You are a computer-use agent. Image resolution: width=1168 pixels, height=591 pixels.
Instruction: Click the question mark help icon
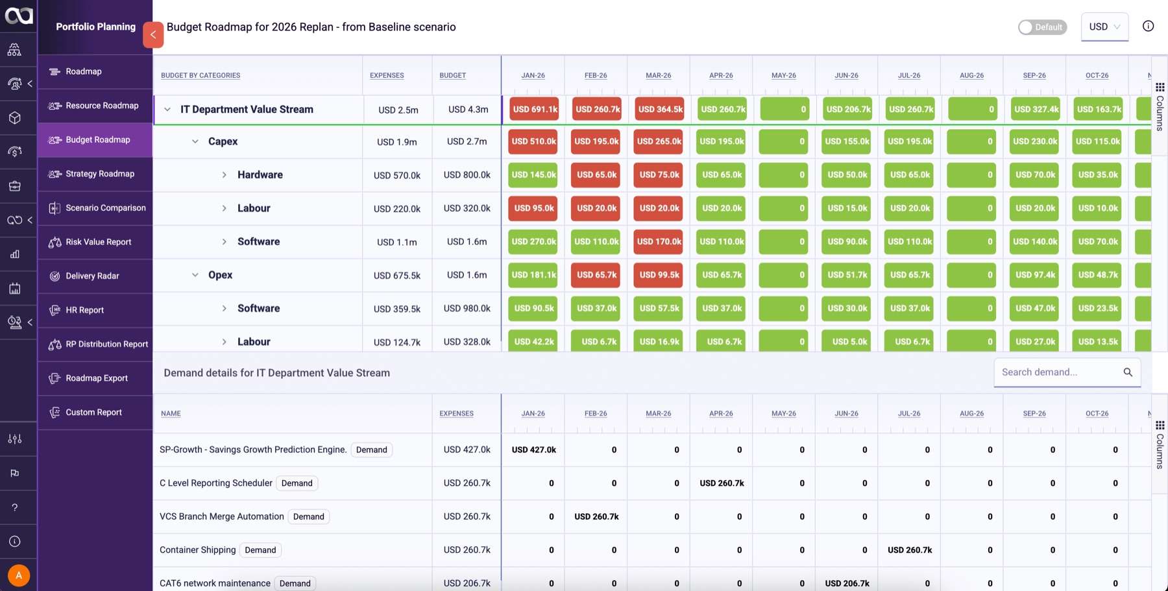coord(14,507)
